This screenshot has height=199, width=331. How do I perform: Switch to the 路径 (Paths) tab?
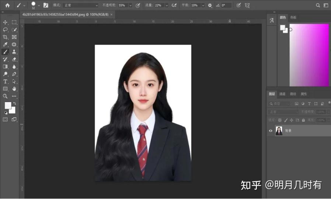[x=293, y=94]
